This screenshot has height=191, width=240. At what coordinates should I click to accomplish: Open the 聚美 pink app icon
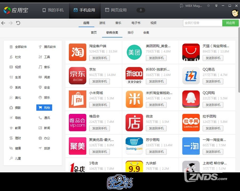click(77, 146)
